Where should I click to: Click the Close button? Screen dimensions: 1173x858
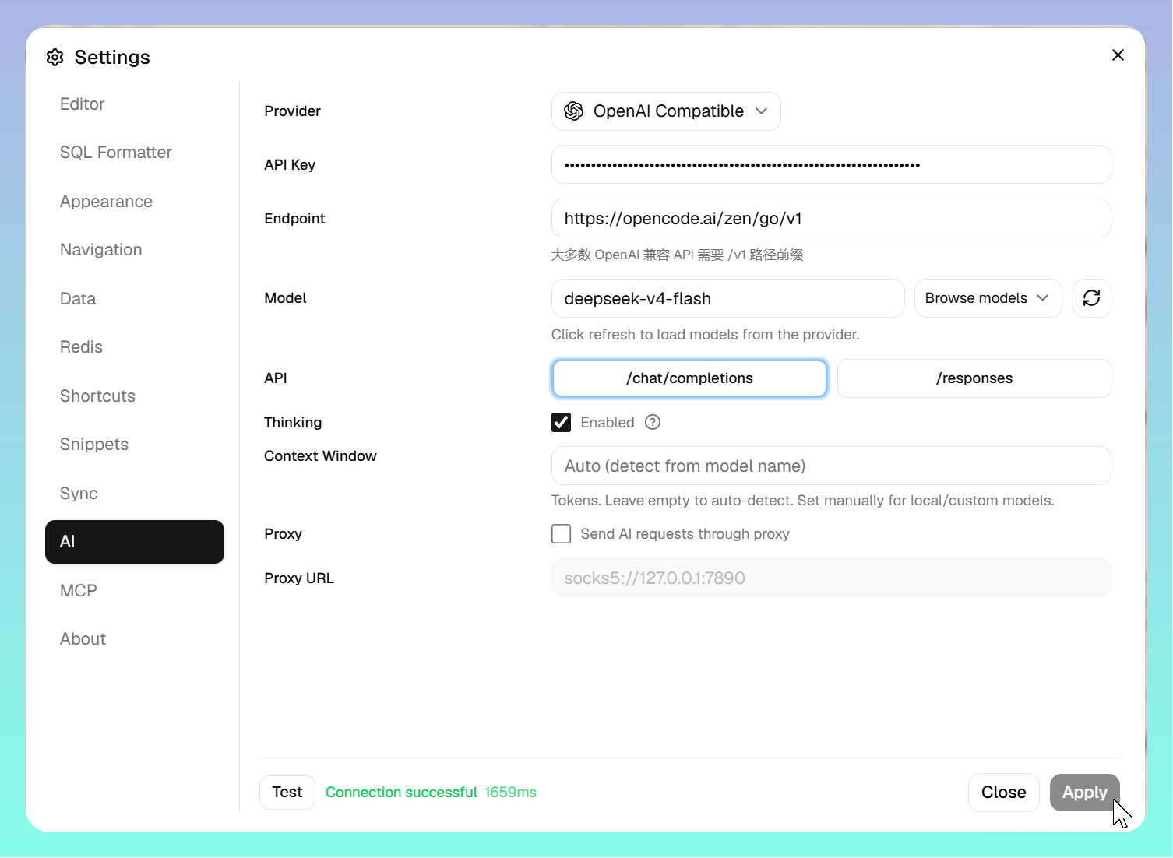tap(1003, 793)
